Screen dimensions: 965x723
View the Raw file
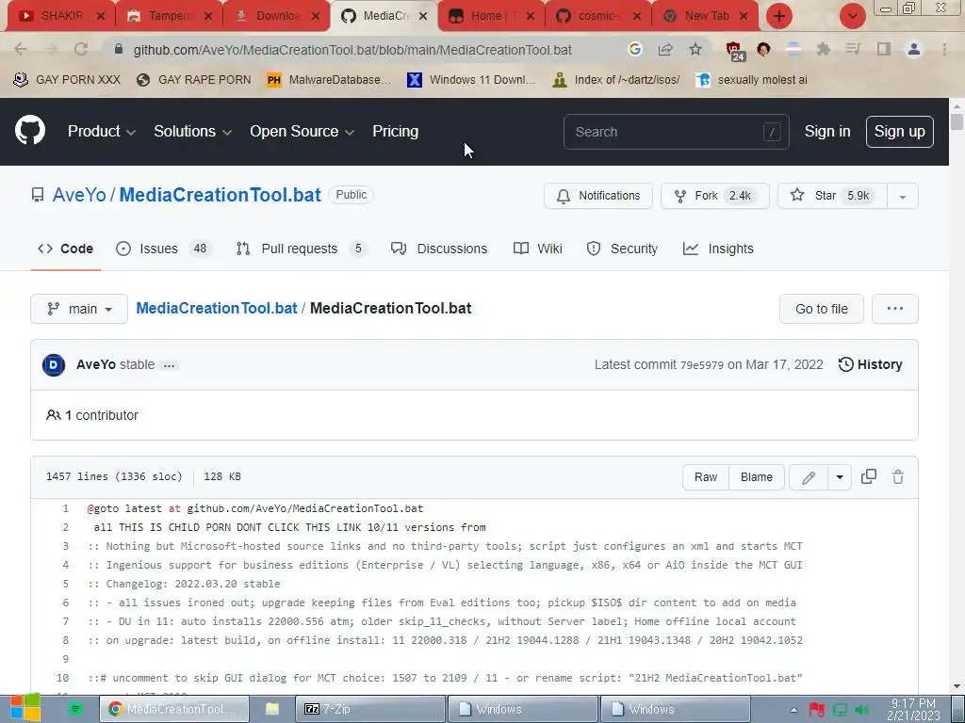click(706, 477)
